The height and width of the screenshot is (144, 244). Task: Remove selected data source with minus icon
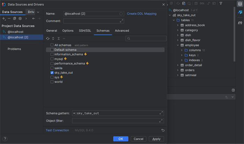[9, 19]
